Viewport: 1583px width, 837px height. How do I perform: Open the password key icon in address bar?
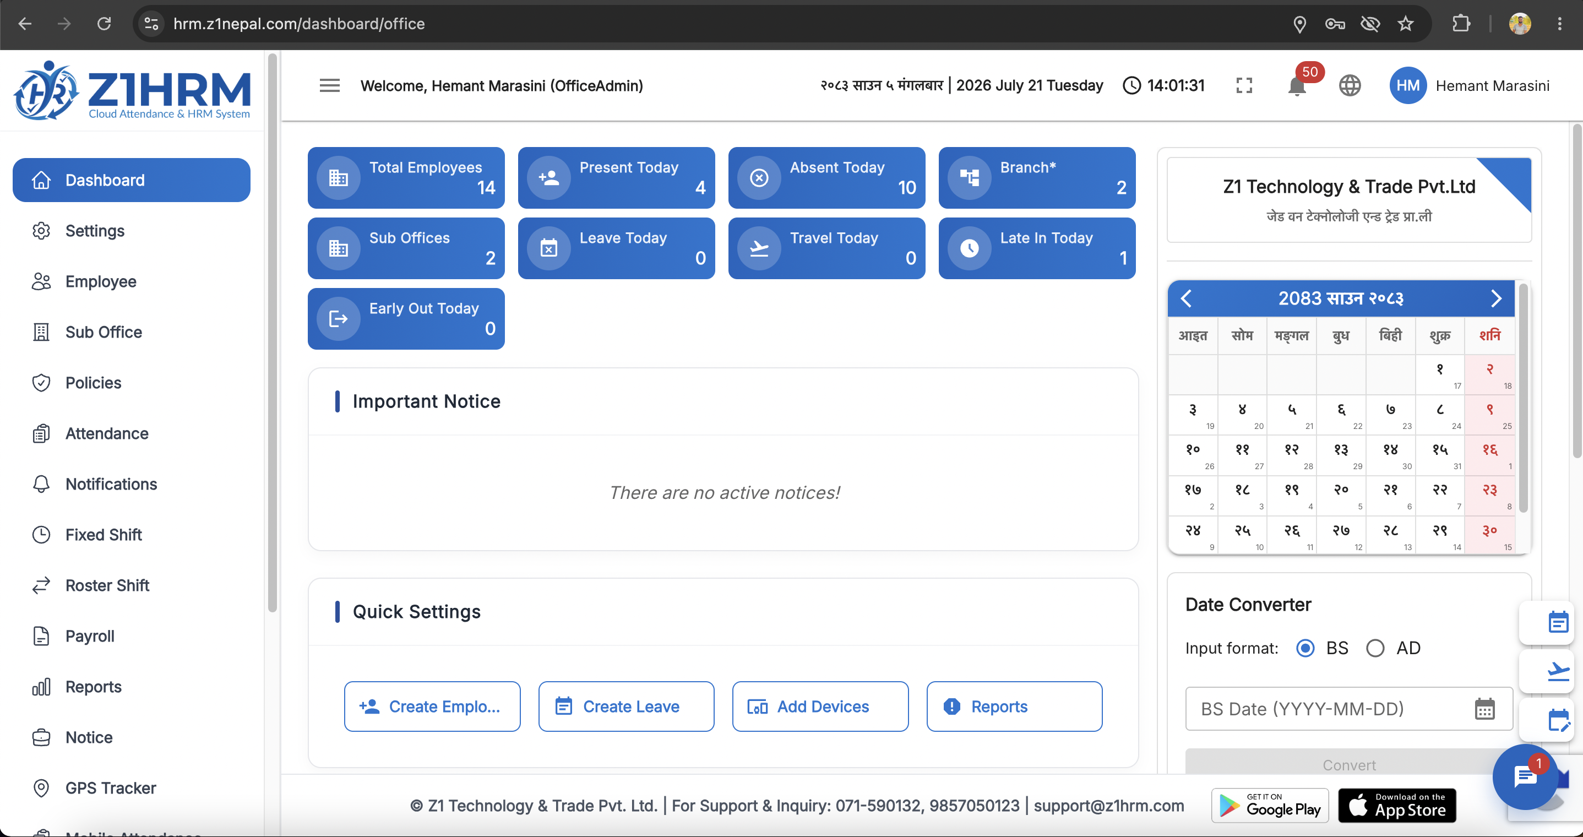(x=1335, y=24)
